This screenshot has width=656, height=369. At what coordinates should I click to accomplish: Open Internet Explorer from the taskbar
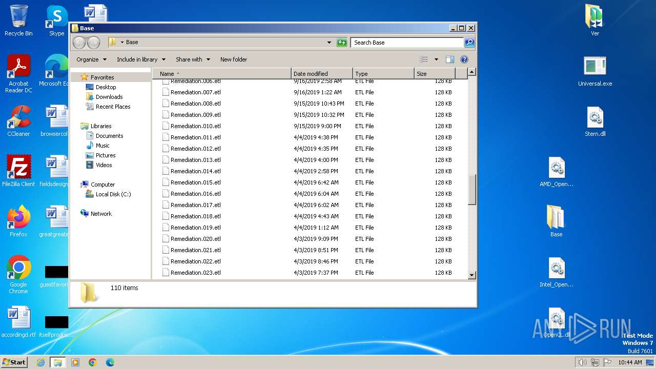tap(41, 362)
